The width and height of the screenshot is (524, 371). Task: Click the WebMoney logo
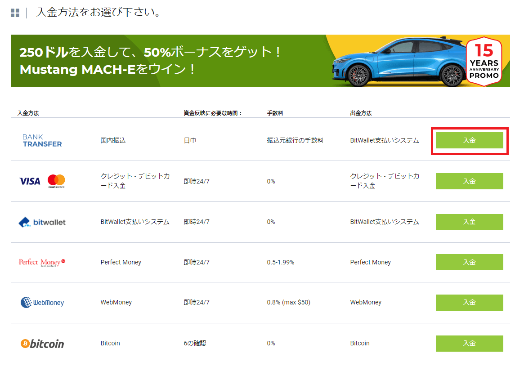coord(42,303)
